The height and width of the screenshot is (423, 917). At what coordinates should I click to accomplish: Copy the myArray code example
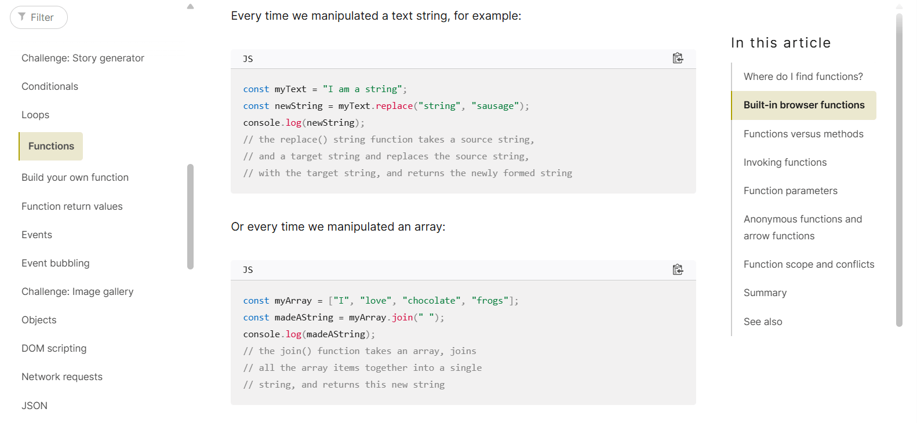click(x=678, y=270)
